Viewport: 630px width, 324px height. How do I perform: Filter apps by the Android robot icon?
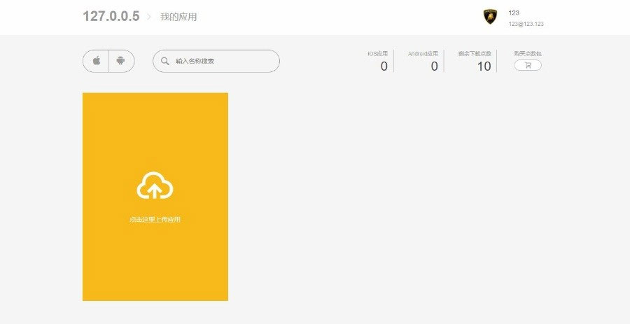(121, 61)
